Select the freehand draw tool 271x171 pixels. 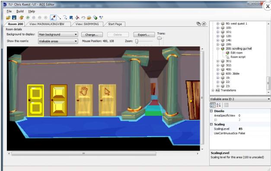tap(65, 17)
